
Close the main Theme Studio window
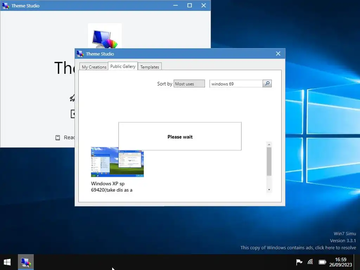(x=204, y=5)
